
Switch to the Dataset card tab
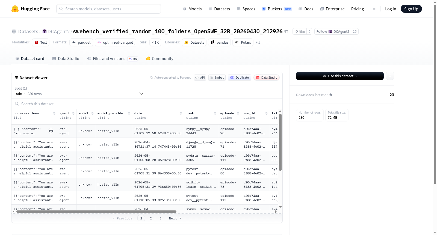(x=30, y=59)
